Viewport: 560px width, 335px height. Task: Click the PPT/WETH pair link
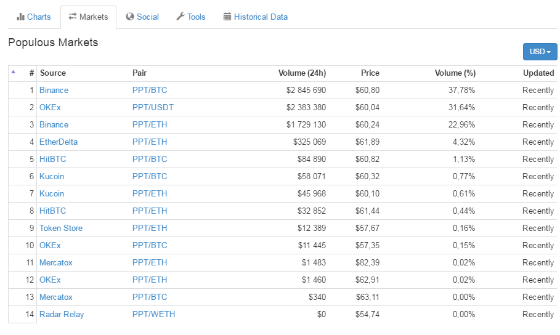153,314
